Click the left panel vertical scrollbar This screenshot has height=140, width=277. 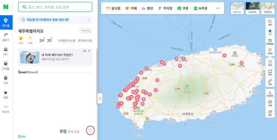(97, 77)
